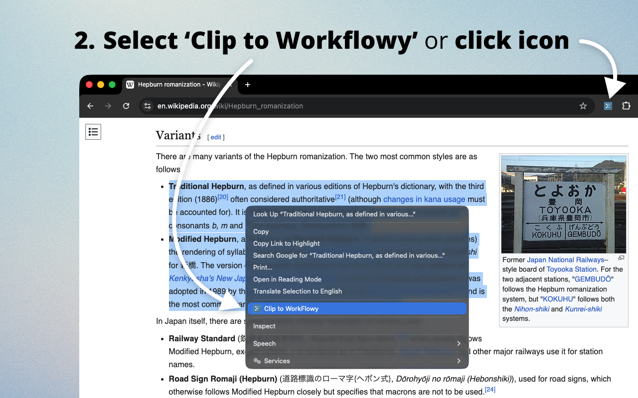Image resolution: width=638 pixels, height=398 pixels.
Task: Click the forward navigation arrow
Action: (x=108, y=106)
